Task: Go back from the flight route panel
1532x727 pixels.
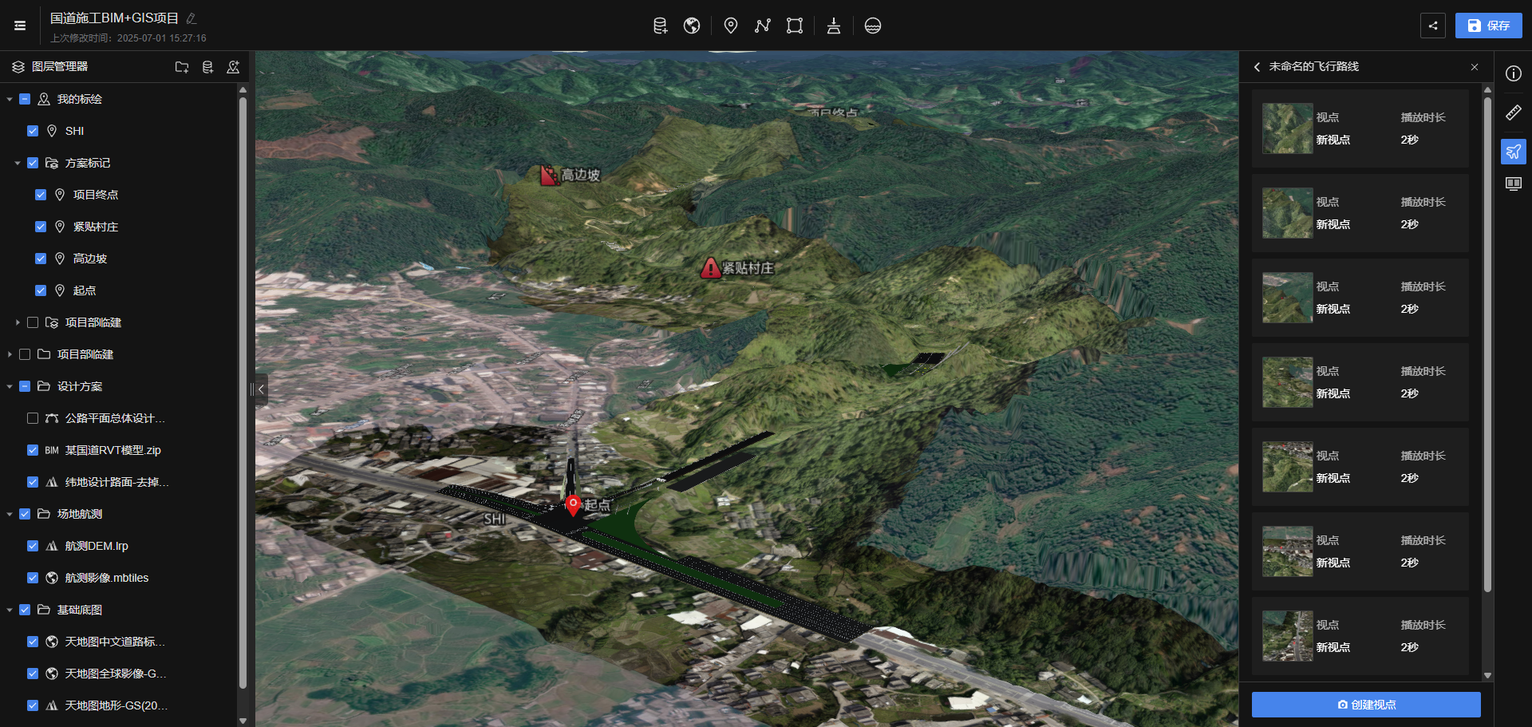Action: (1257, 67)
